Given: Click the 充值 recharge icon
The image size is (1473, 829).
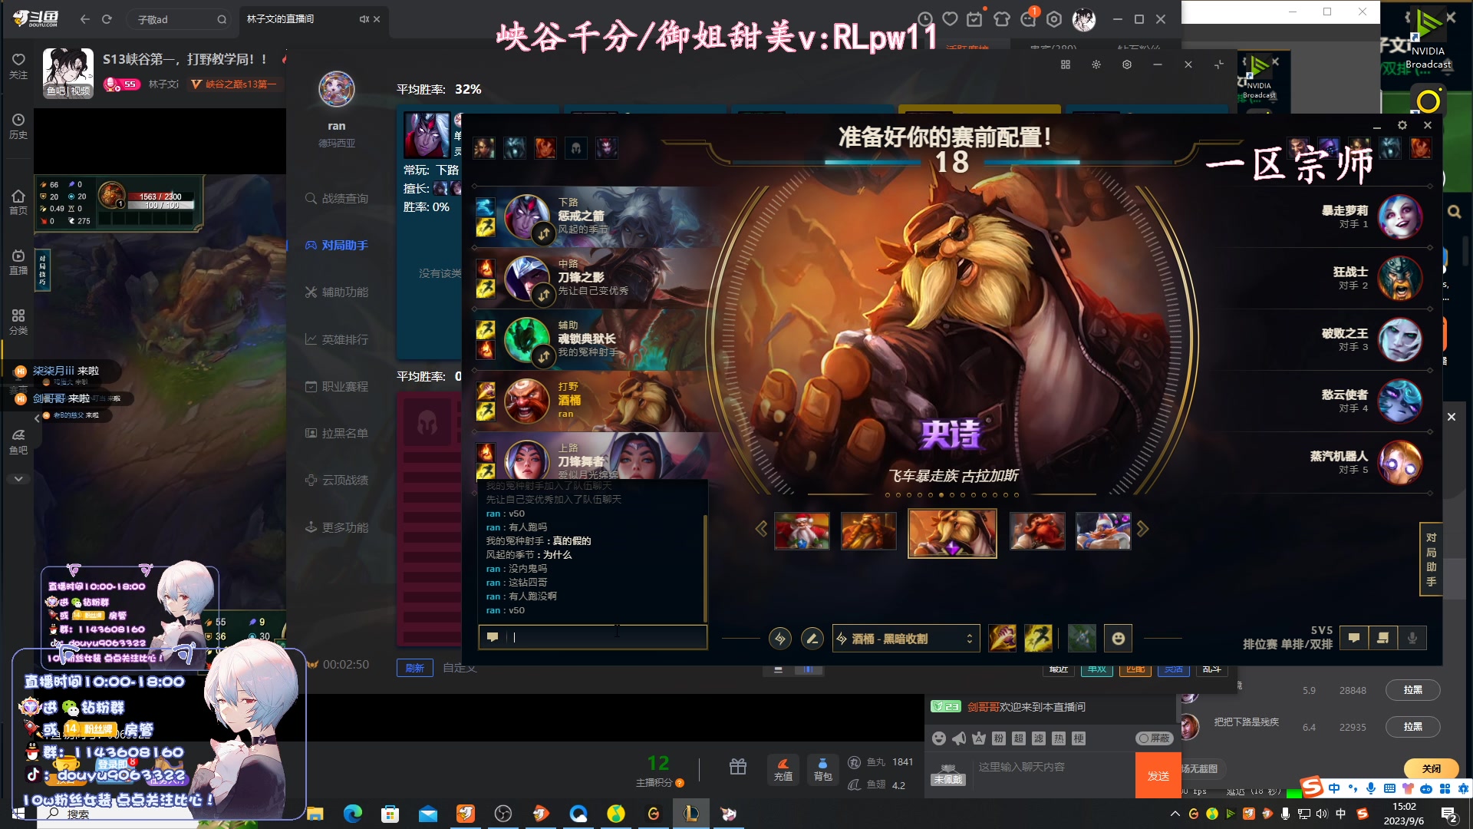Looking at the screenshot, I should [783, 769].
